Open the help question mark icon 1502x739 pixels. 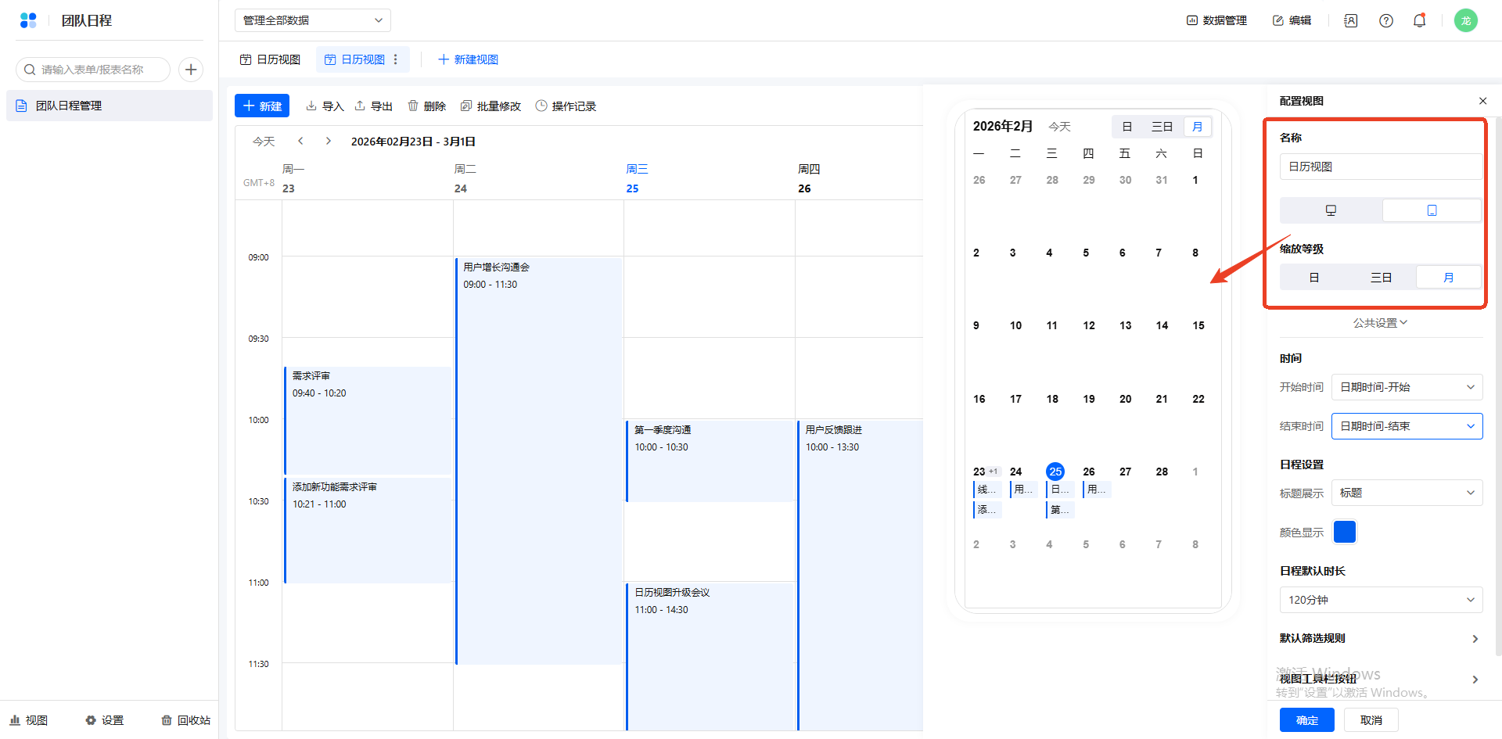[x=1385, y=20]
